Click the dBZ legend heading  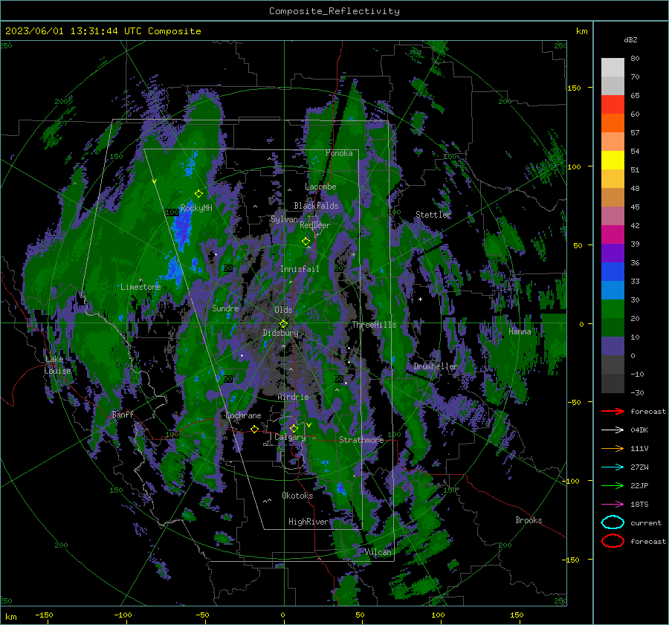630,39
